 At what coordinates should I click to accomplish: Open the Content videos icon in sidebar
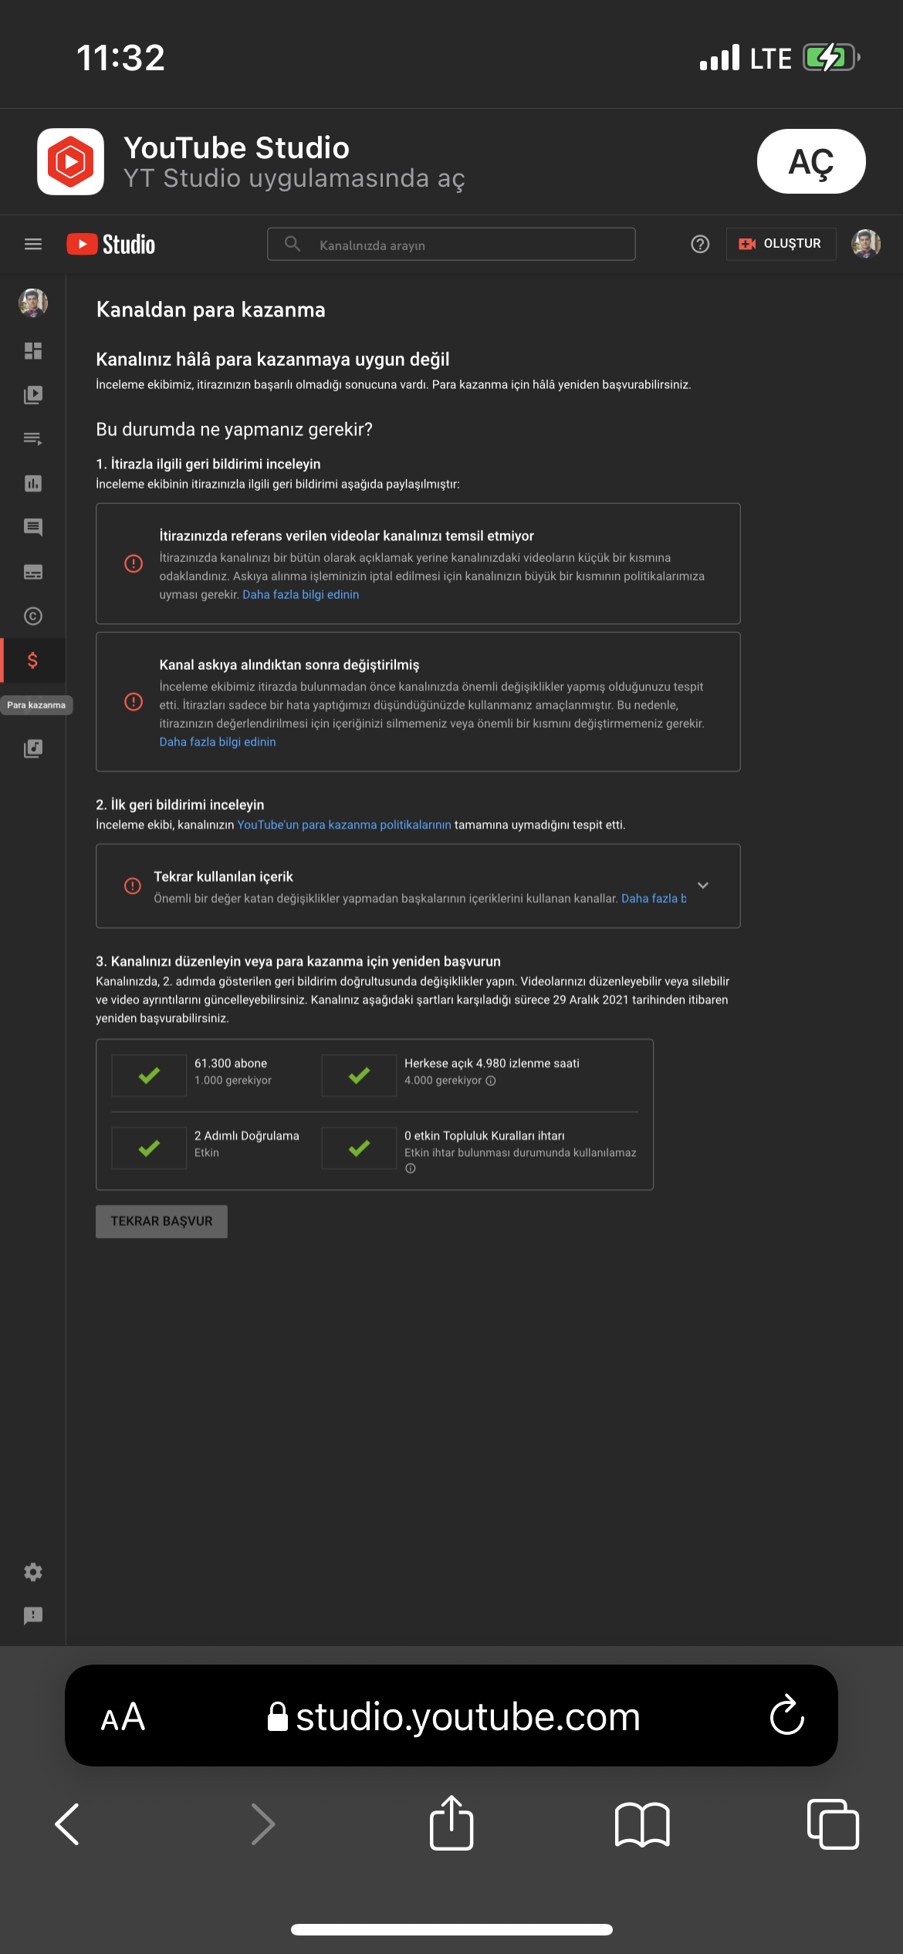(x=33, y=395)
